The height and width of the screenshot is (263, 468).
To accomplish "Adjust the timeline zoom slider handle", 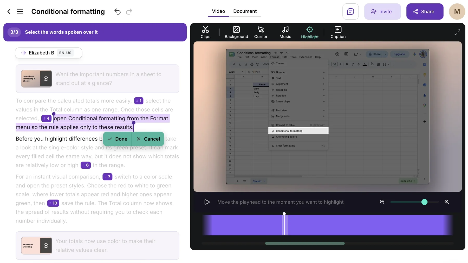I will pyautogui.click(x=424, y=202).
